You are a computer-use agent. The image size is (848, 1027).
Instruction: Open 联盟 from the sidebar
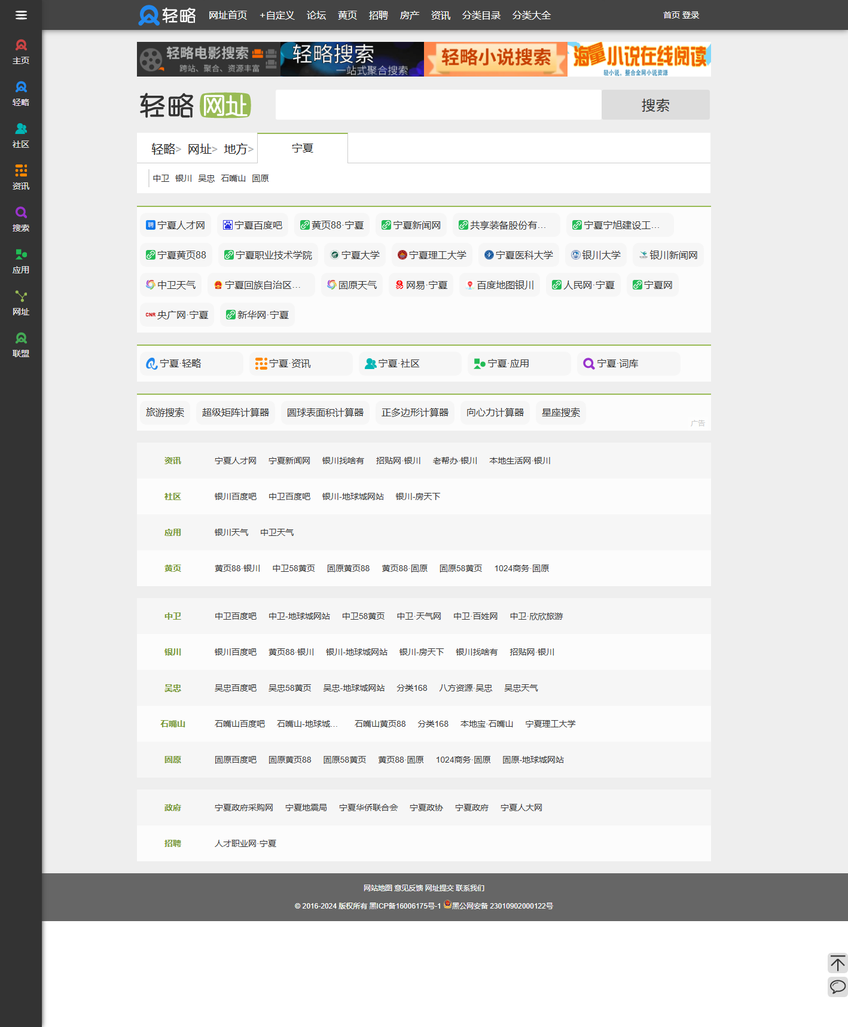click(21, 345)
